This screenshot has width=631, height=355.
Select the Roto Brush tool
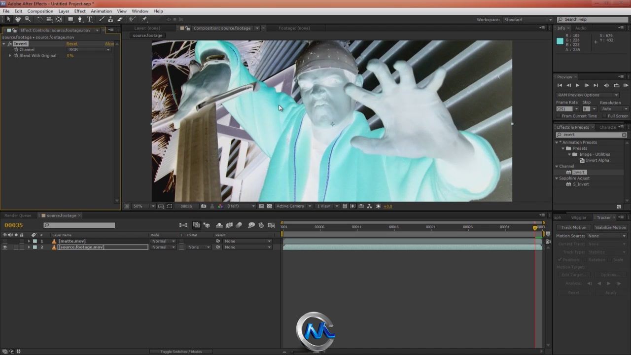coord(132,19)
